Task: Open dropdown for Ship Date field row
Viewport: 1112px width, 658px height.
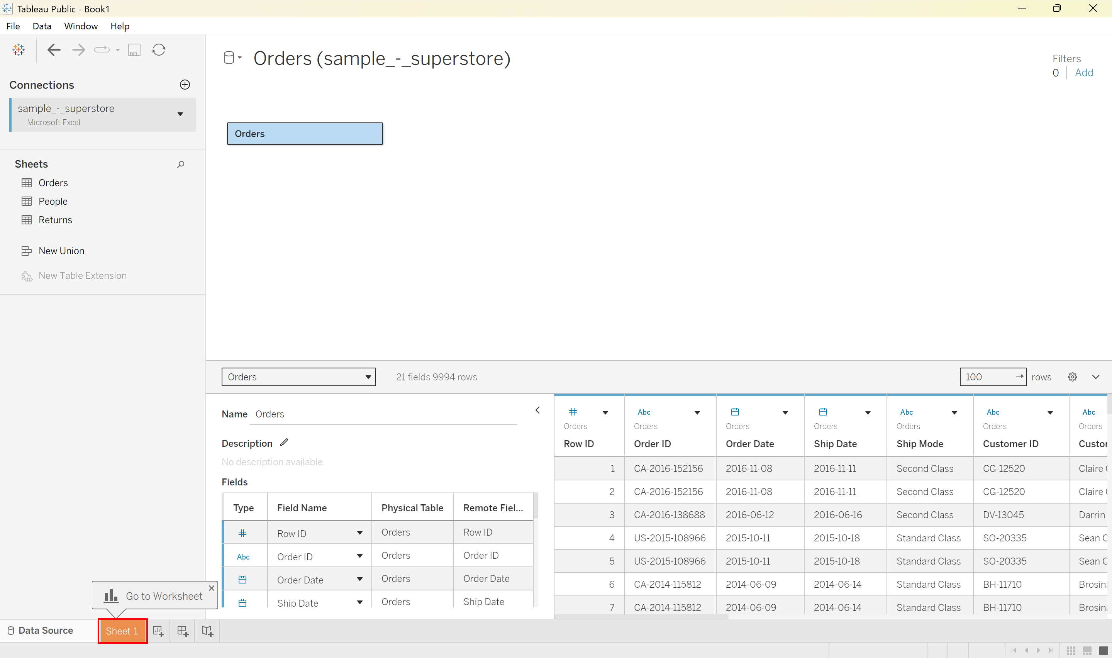Action: [360, 602]
